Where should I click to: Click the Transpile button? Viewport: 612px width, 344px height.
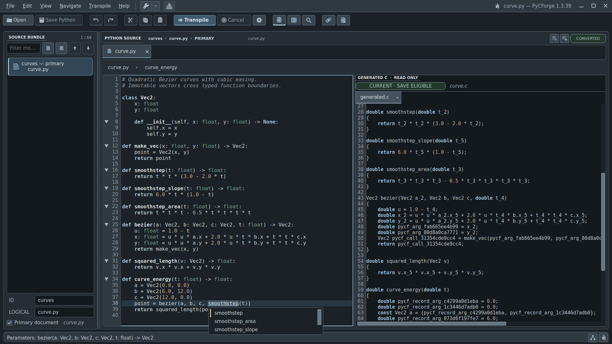(x=194, y=20)
